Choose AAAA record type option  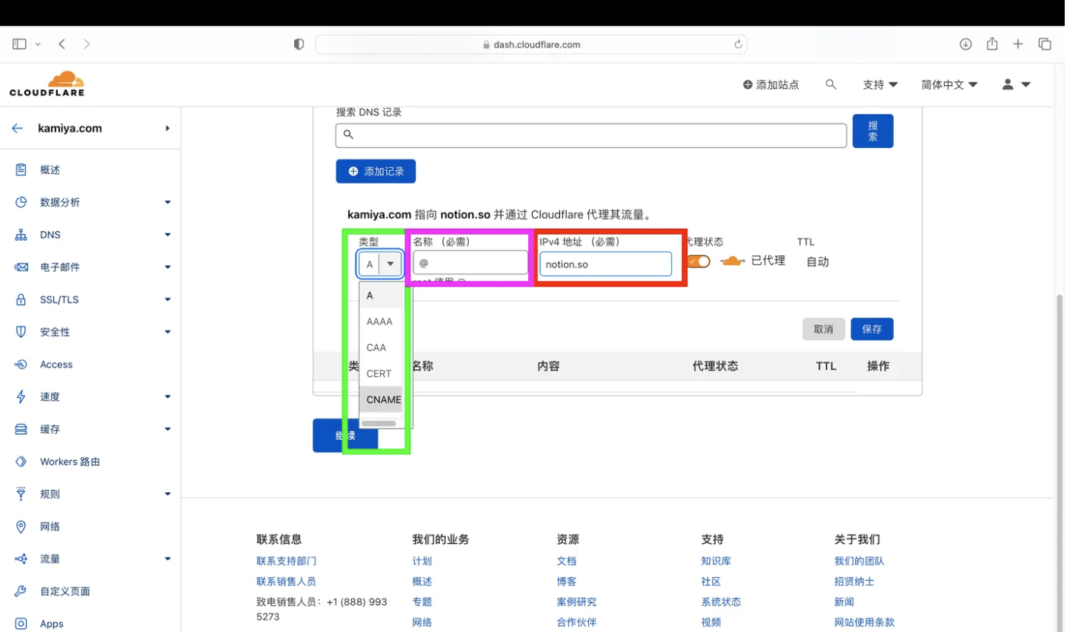379,321
